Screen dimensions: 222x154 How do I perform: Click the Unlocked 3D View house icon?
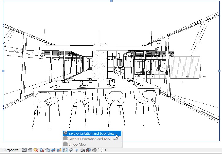pos(65,150)
